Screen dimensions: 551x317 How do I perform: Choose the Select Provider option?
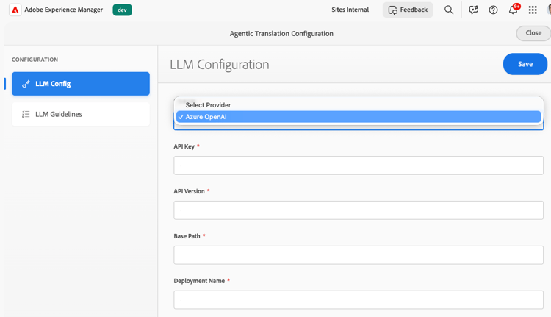[x=359, y=105]
